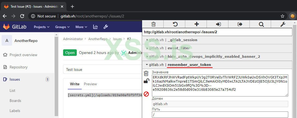Click the Not secure site info icon

tap(33, 16)
